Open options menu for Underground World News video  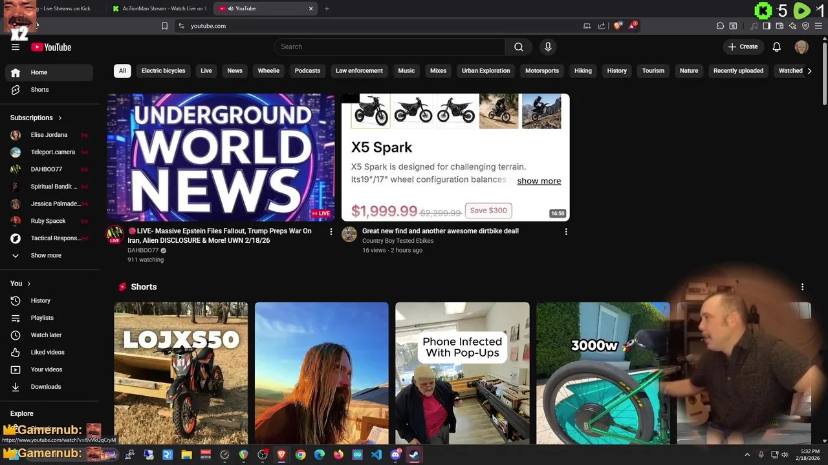coord(331,231)
